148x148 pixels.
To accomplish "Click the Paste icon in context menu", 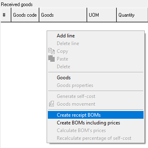I will [x=51, y=59].
